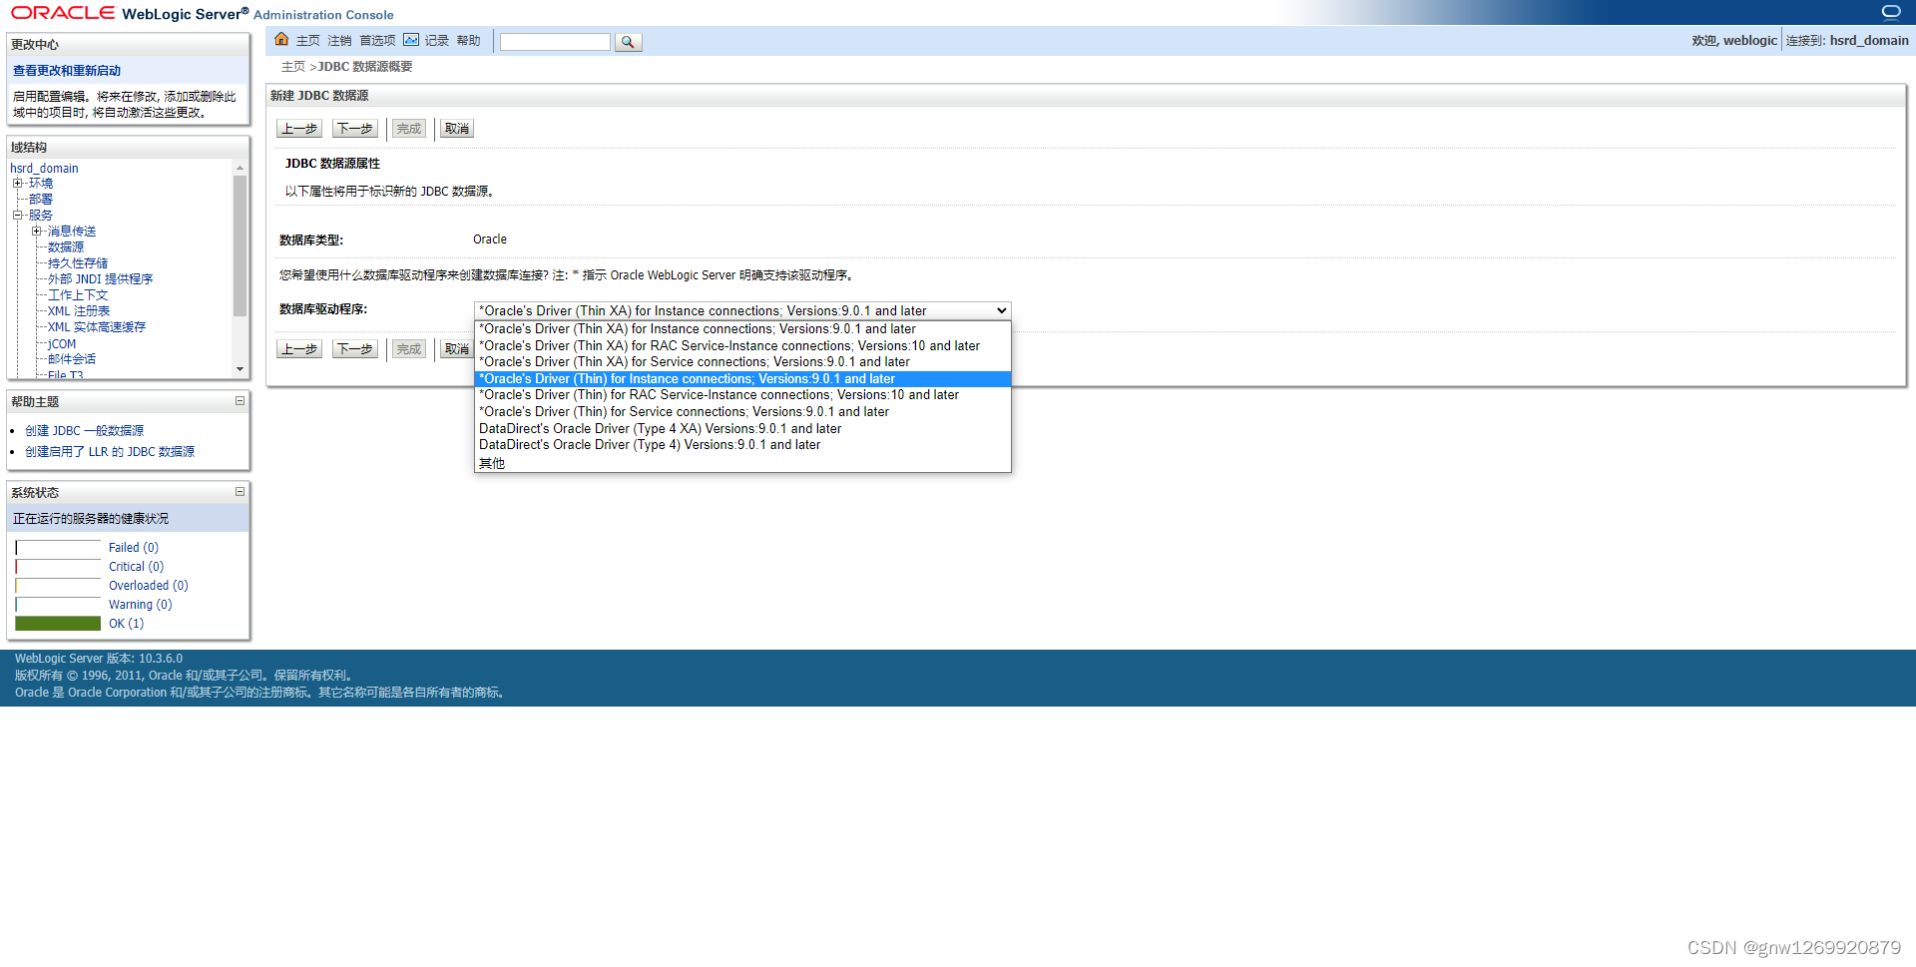Open 主页 in the top toolbar
The image size is (1916, 967).
coord(307,41)
